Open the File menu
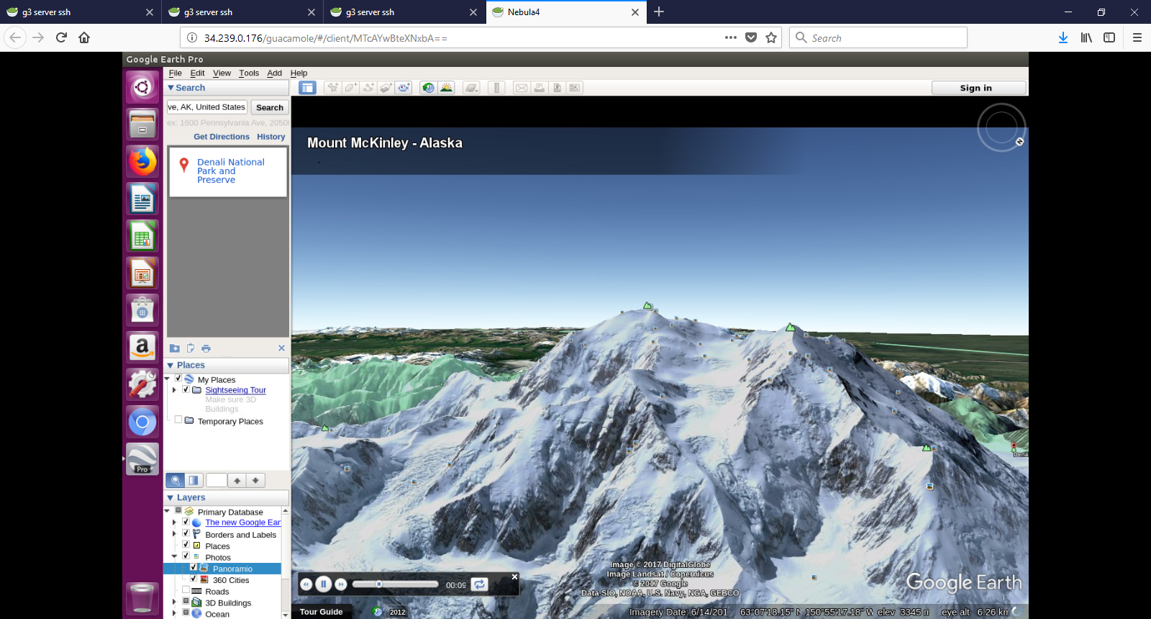The width and height of the screenshot is (1151, 619). point(175,73)
